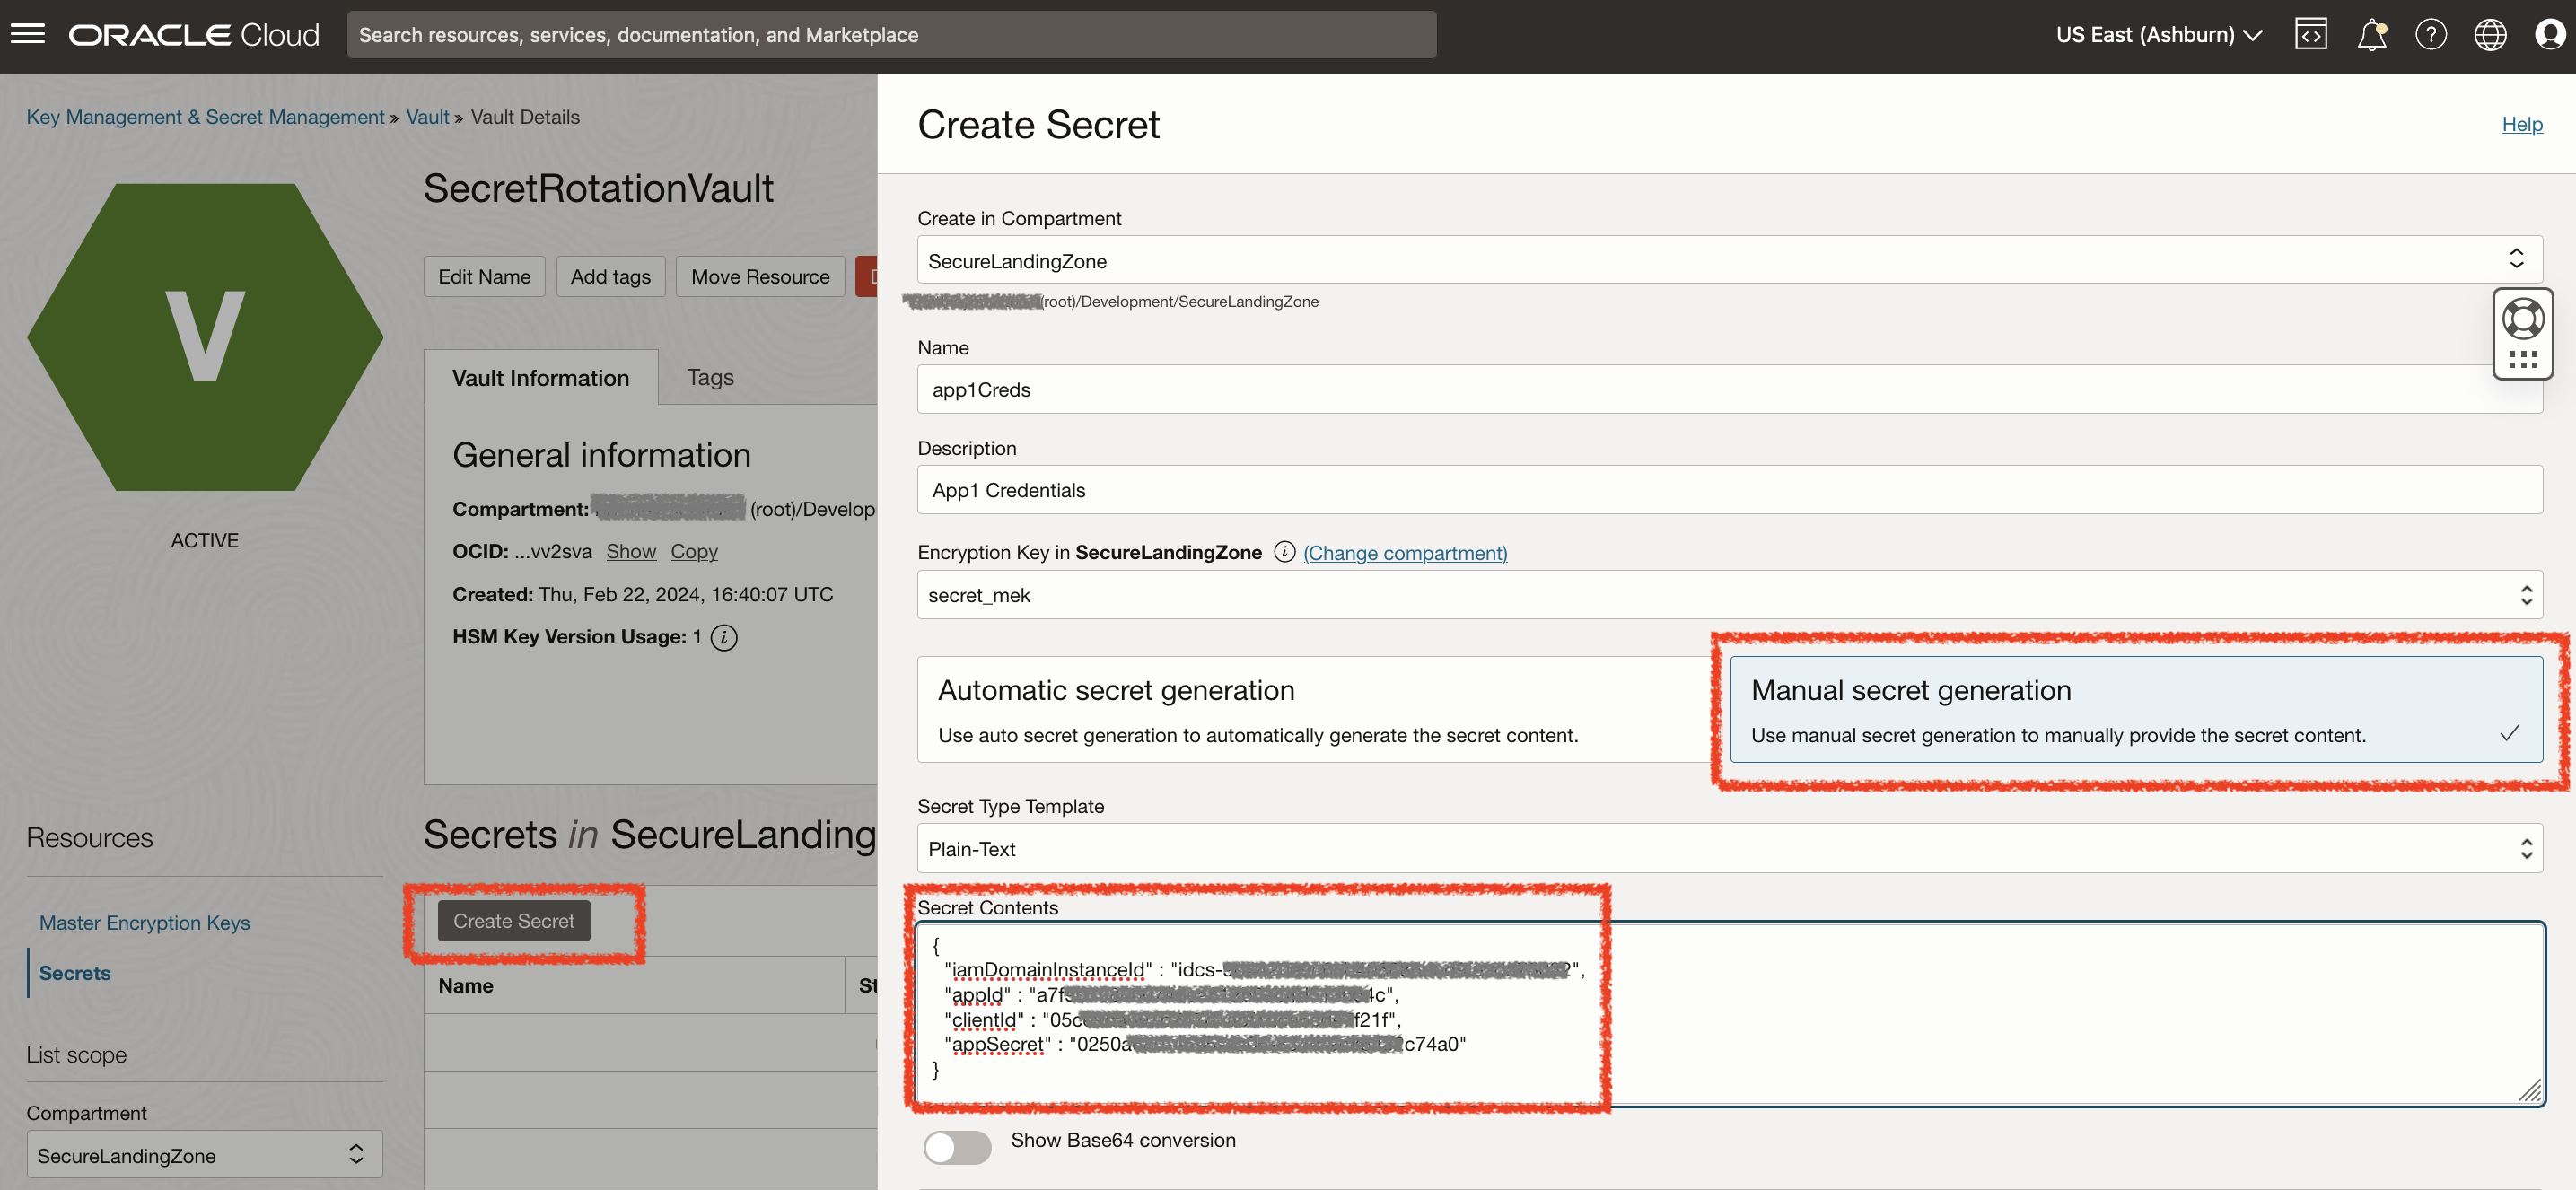Open the hamburger navigation menu
This screenshot has width=2576, height=1190.
28,34
